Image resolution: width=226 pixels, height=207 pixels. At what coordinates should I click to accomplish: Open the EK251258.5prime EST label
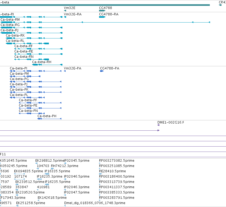[31, 203]
